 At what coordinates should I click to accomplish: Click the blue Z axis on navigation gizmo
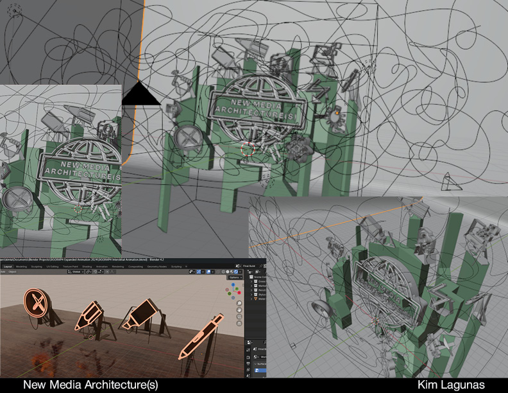tap(233, 284)
